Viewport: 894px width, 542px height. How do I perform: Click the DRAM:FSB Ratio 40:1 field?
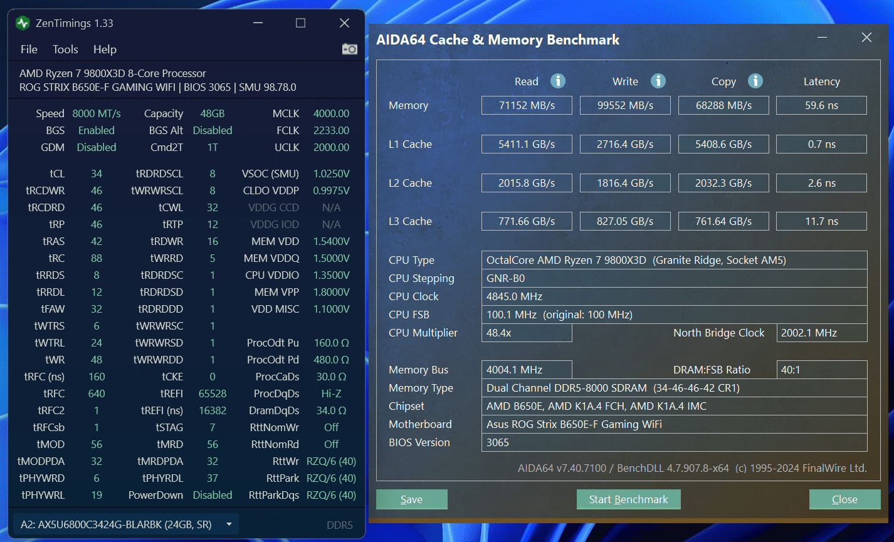(x=821, y=370)
